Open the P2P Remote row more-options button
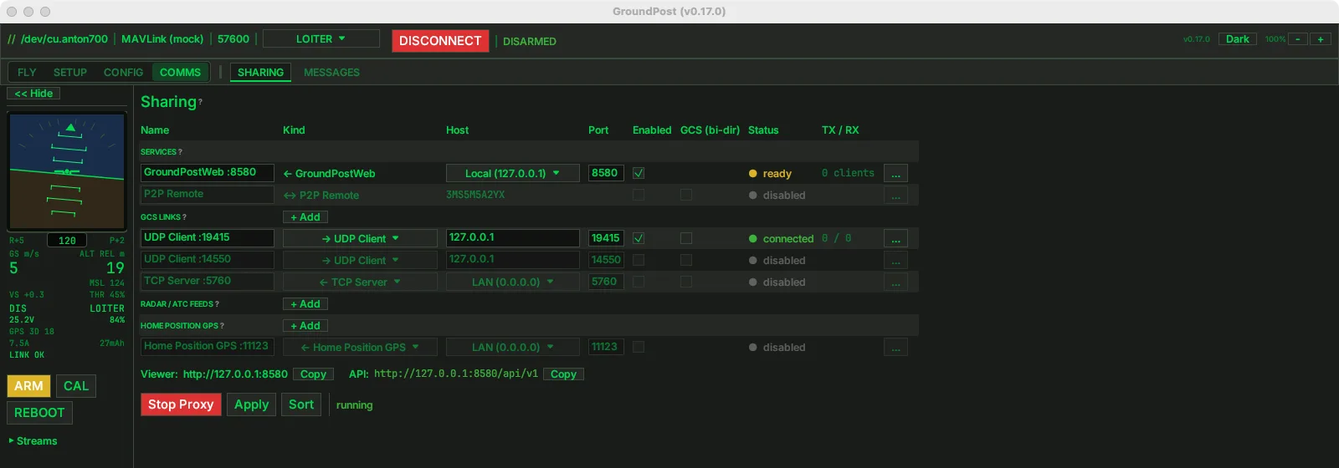 coord(895,195)
